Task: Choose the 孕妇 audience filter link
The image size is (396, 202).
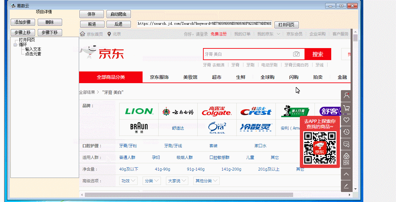Action: [x=156, y=158]
